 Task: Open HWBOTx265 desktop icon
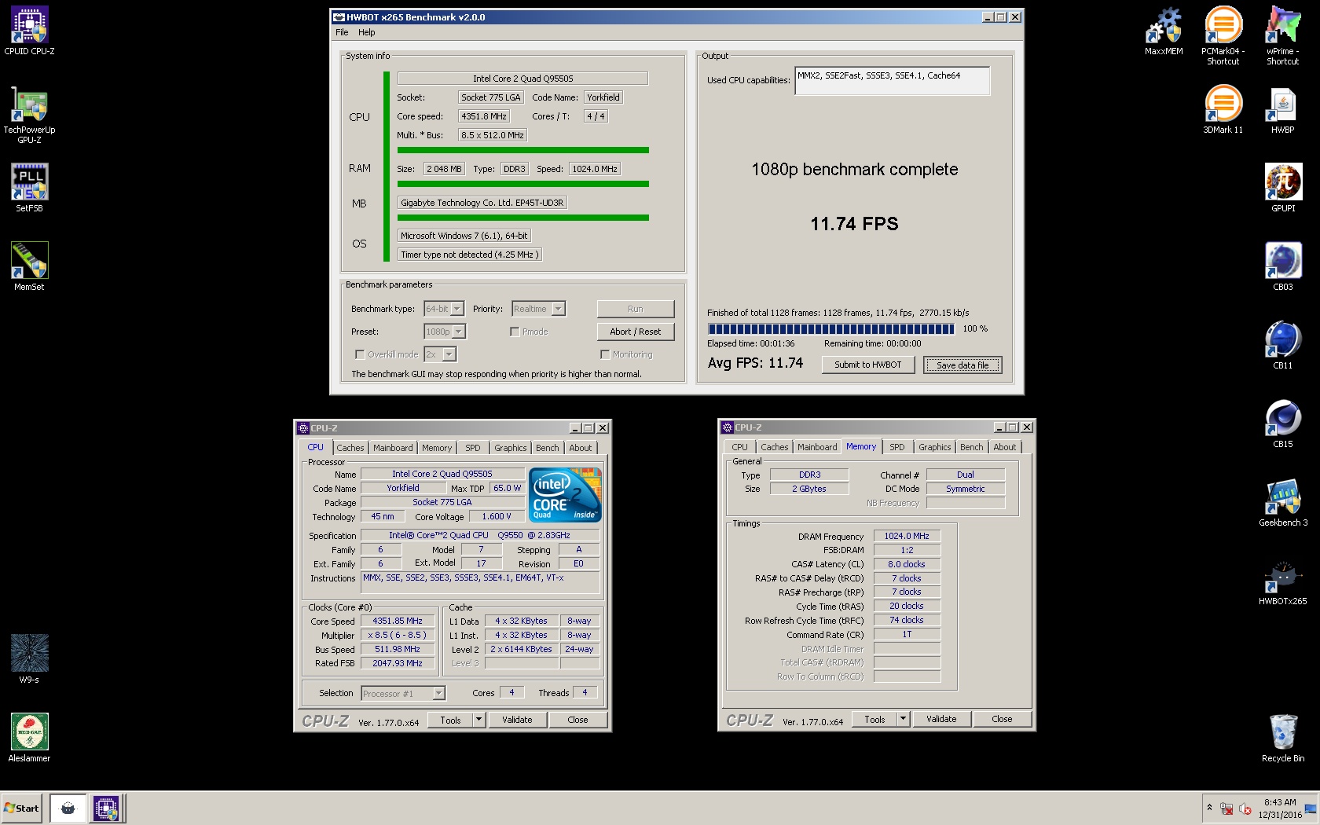coord(1283,581)
